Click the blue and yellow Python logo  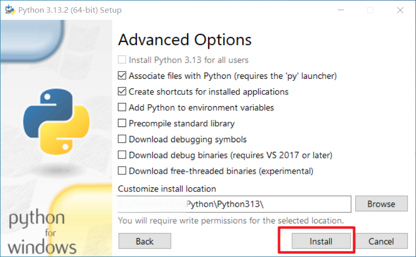click(x=56, y=121)
